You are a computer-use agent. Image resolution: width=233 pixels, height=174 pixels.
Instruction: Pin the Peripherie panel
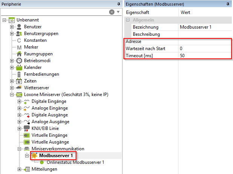coord(119,4)
